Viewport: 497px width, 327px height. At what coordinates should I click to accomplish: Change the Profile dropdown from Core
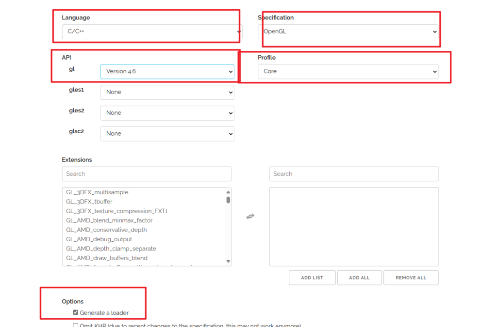coord(347,71)
